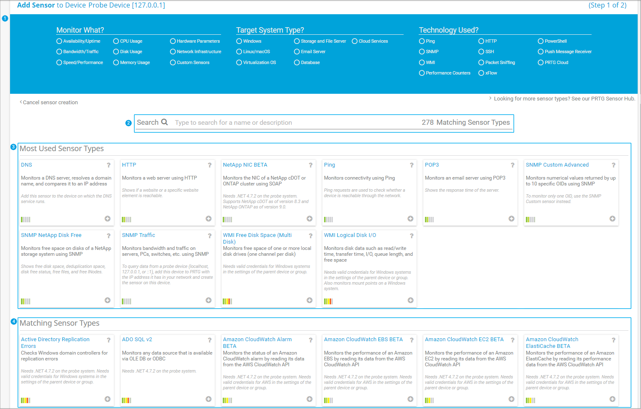The height and width of the screenshot is (409, 641).
Task: Select SNMP technology radio button
Action: [x=422, y=51]
